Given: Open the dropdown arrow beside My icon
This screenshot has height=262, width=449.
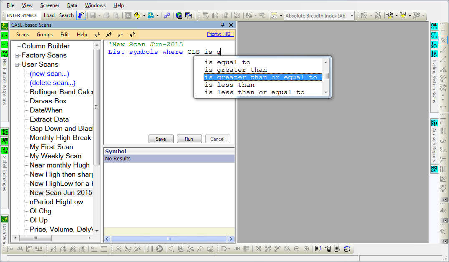Looking at the screenshot, I should [x=157, y=15].
